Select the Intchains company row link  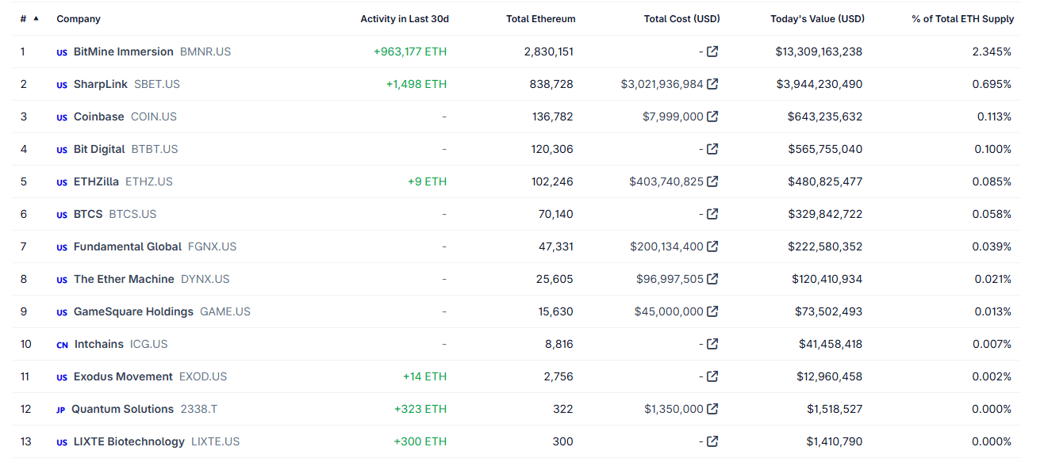[99, 344]
